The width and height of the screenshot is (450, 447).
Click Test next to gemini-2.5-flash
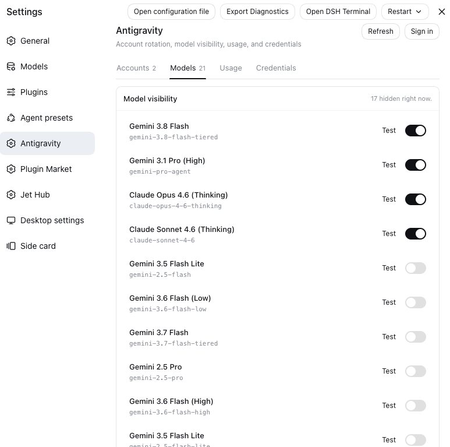[389, 268]
